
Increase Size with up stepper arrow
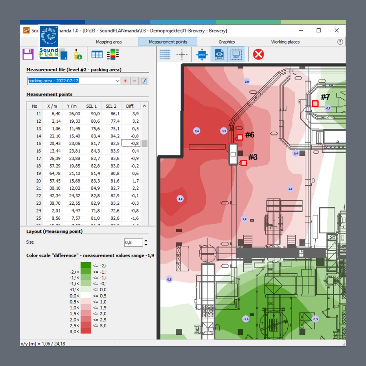(x=146, y=240)
